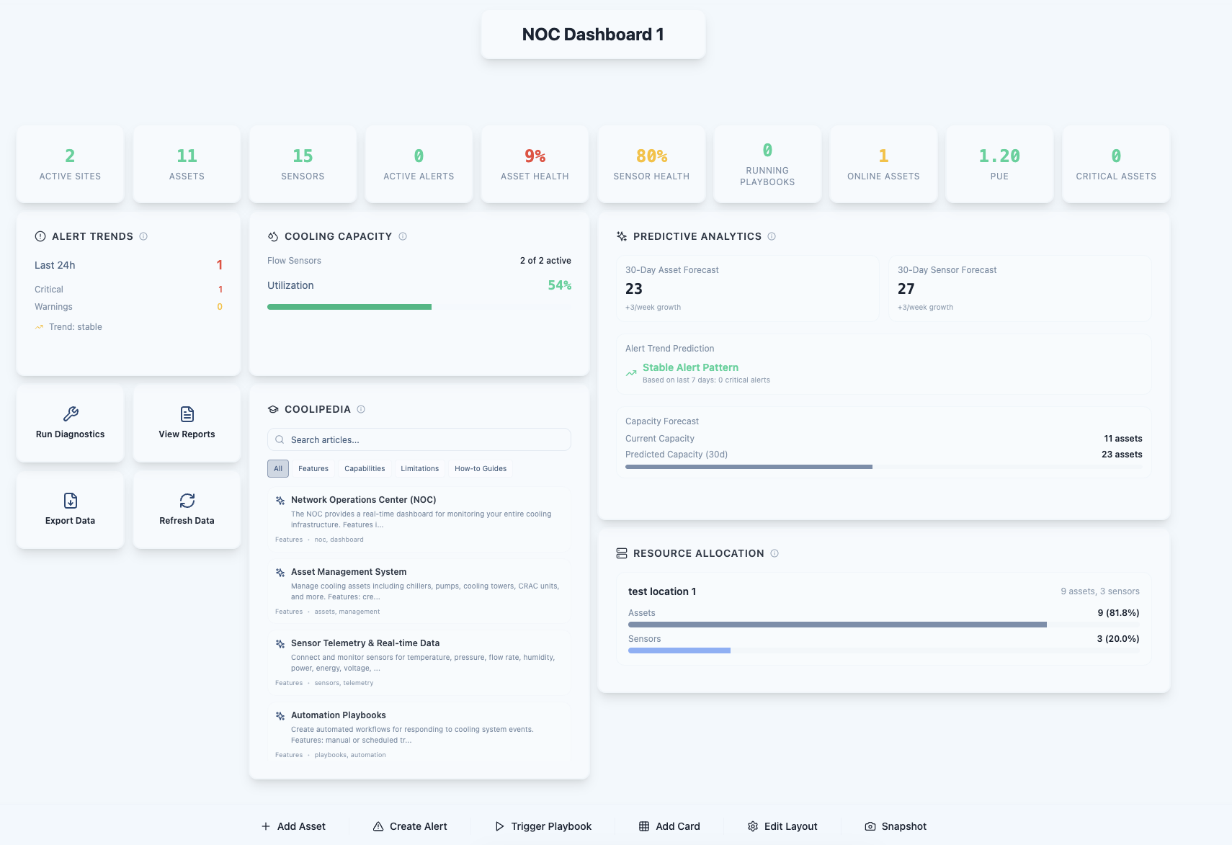Click the play icon beside Trigger Playbook
1232x845 pixels.
(x=499, y=826)
